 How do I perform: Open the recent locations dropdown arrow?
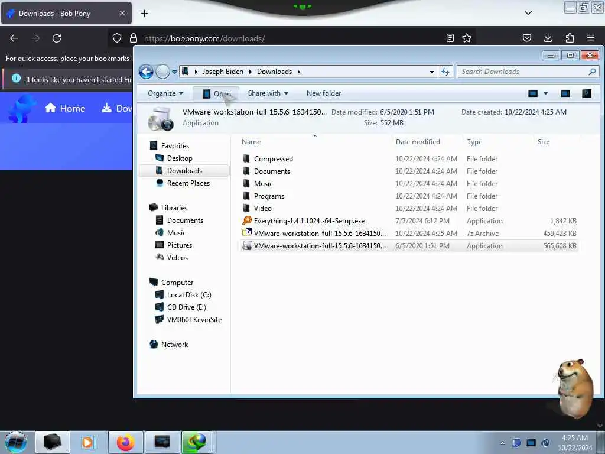pos(174,72)
